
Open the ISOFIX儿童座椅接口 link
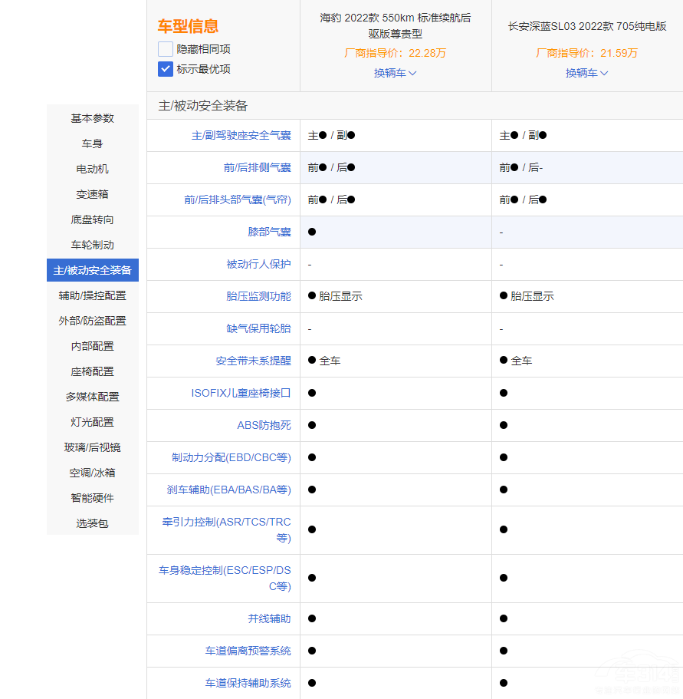tap(241, 393)
